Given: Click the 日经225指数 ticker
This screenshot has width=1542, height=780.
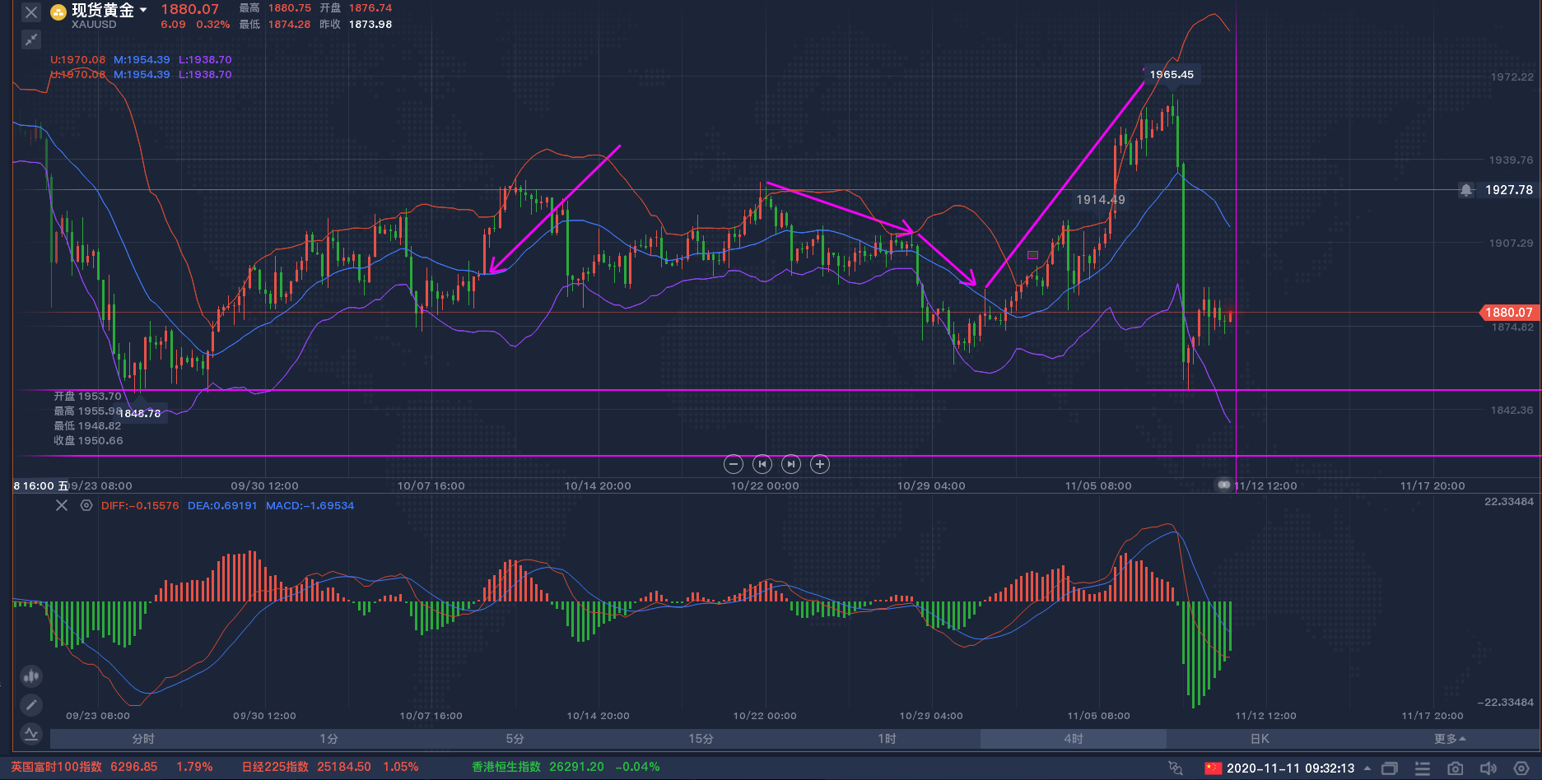Looking at the screenshot, I should 330,767.
